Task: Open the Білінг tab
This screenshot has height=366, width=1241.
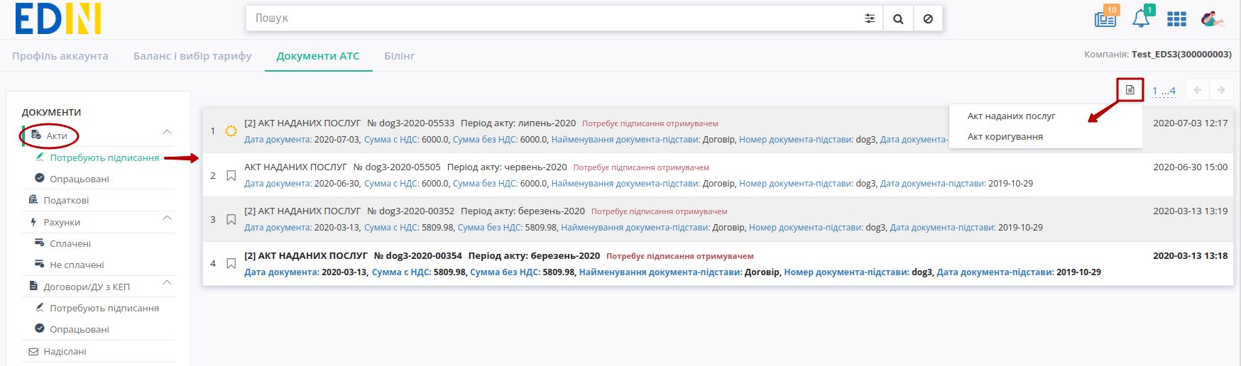Action: pos(400,56)
